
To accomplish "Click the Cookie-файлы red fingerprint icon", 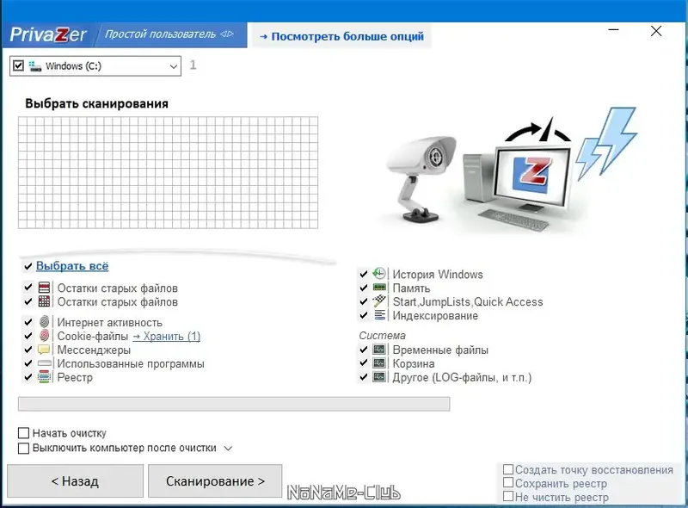I will [x=45, y=335].
